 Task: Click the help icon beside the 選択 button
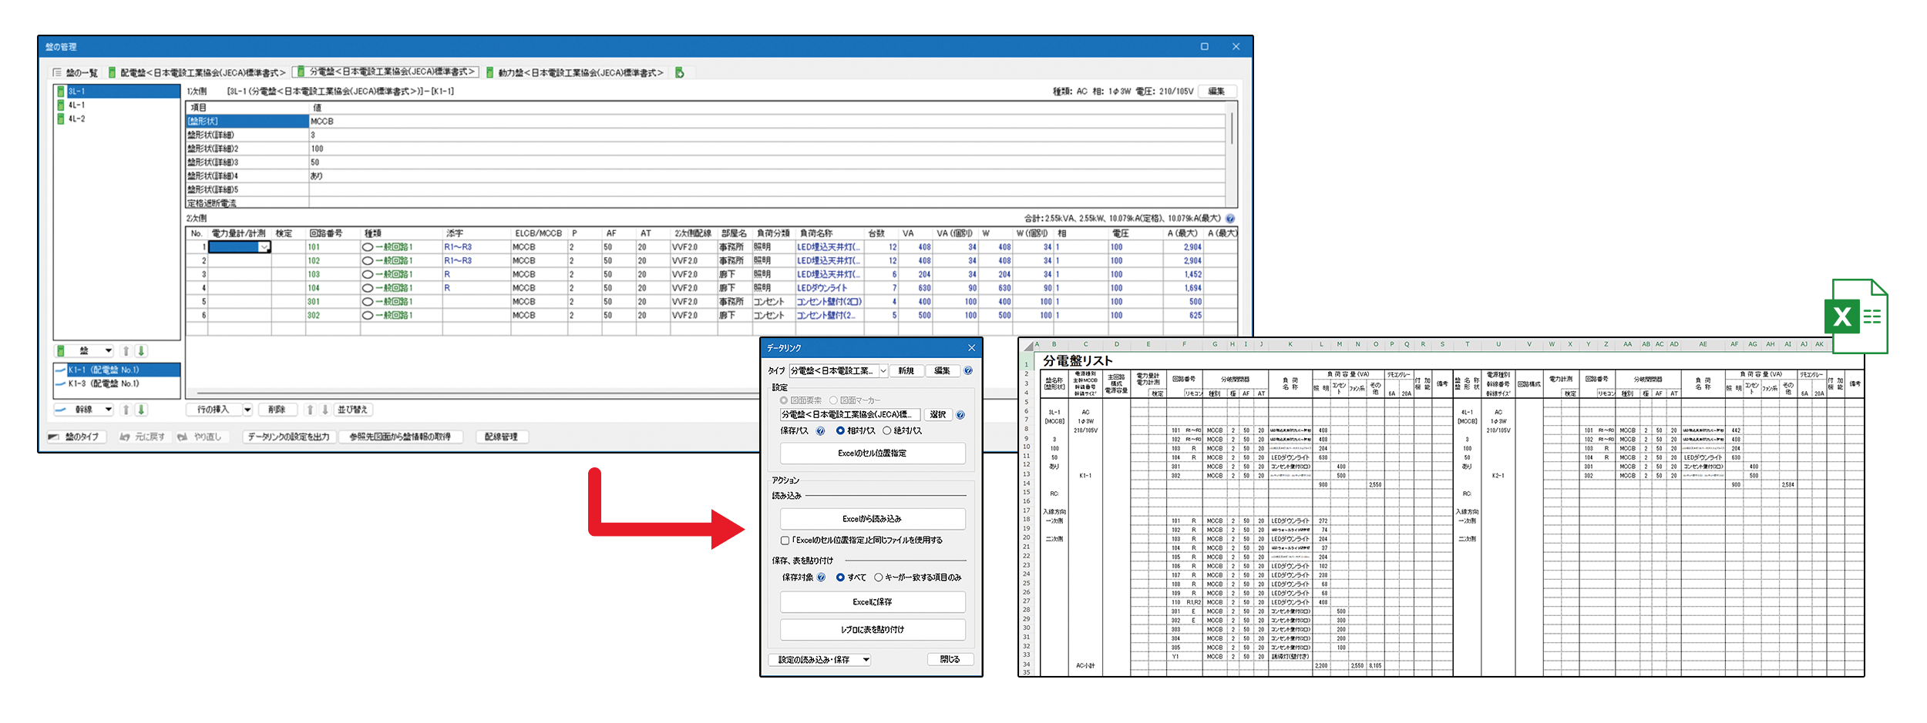pyautogui.click(x=960, y=415)
